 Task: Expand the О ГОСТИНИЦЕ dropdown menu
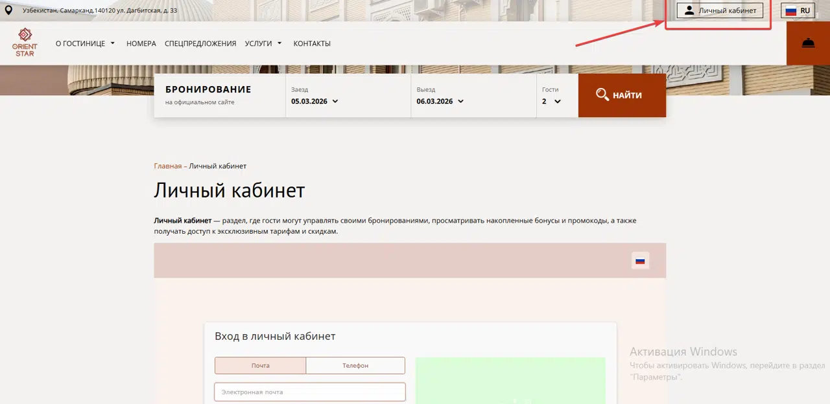85,43
